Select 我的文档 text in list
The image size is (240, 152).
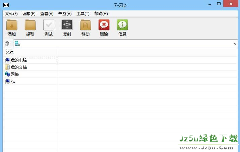coord(19,67)
